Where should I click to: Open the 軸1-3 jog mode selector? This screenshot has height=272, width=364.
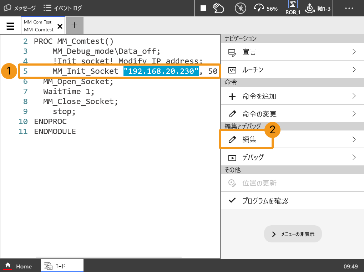point(318,8)
